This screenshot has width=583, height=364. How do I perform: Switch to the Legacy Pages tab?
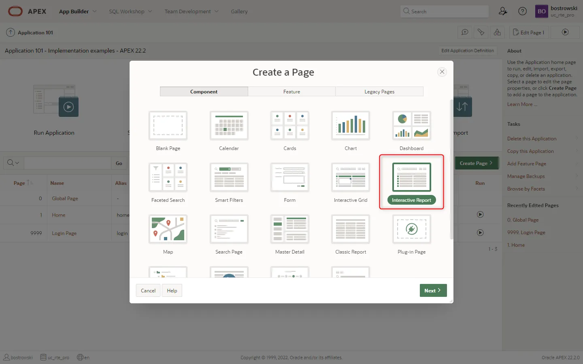(379, 92)
